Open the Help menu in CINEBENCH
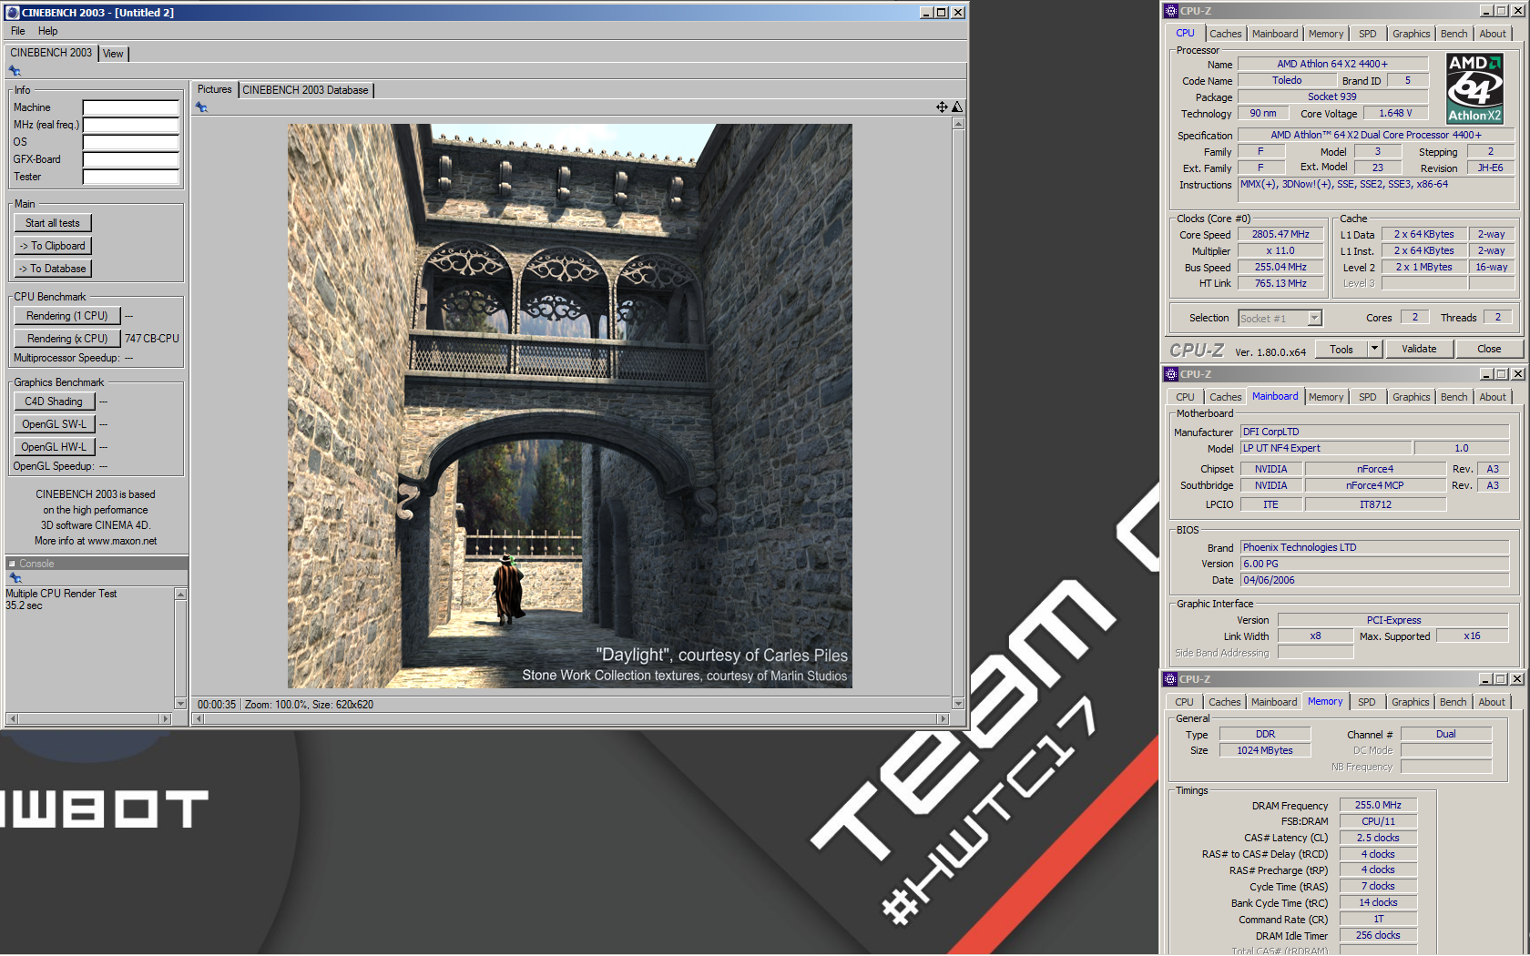1530x956 pixels. (47, 31)
